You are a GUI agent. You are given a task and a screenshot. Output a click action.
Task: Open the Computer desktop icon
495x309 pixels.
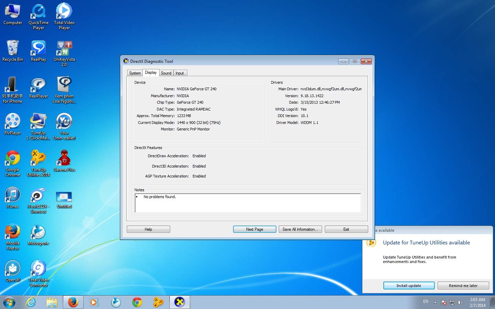13,14
